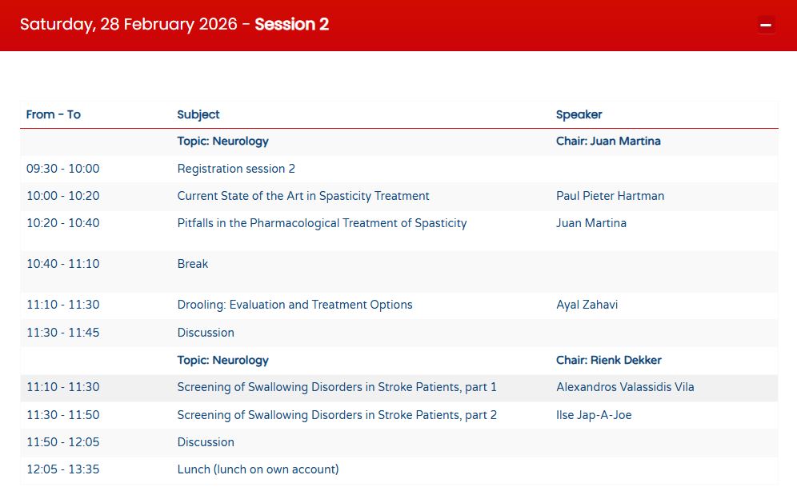The image size is (797, 499).
Task: Select speaker Ayal Zahavi
Action: pos(587,305)
